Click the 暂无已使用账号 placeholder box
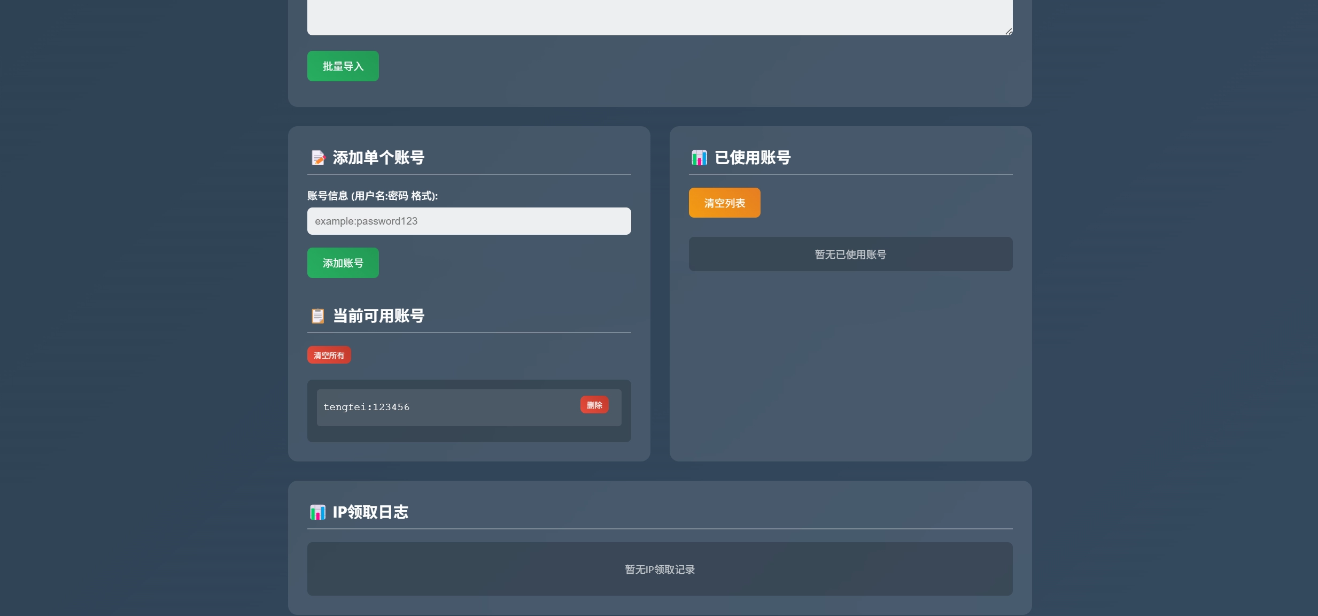 coord(850,255)
